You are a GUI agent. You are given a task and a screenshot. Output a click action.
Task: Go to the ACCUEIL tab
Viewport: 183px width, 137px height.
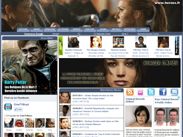coord(23,29)
